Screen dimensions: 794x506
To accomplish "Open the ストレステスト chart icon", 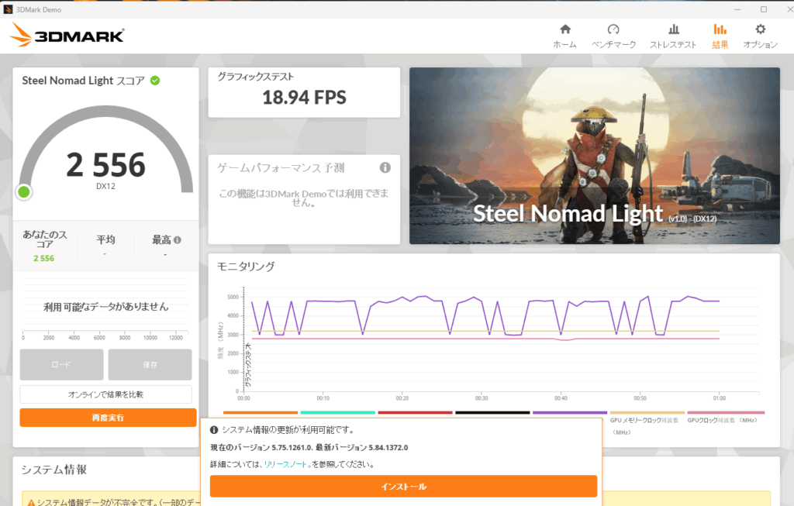I will (x=674, y=29).
